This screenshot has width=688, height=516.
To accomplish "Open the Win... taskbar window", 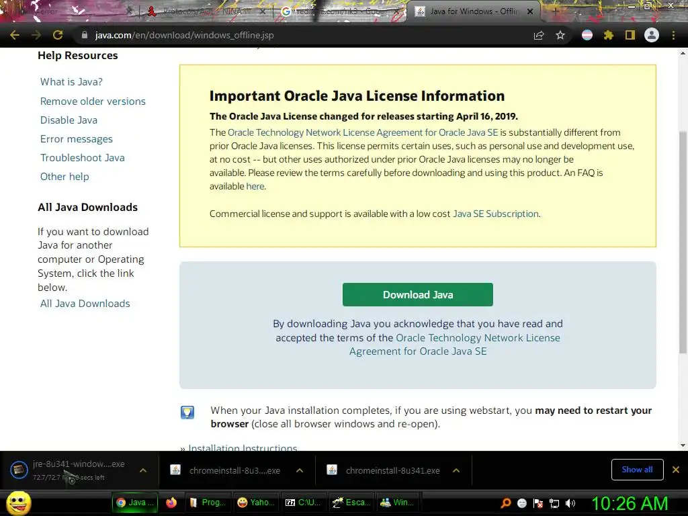I will [396, 503].
